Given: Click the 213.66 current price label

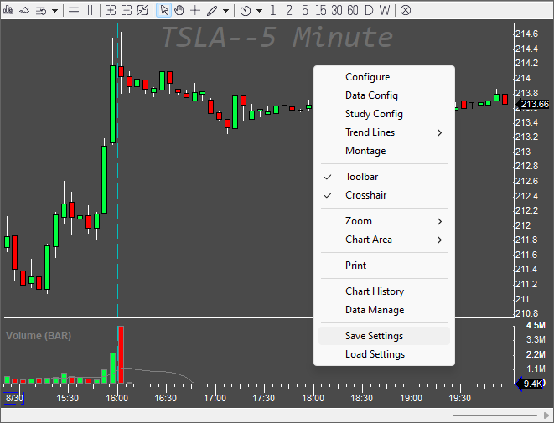Looking at the screenshot, I should point(533,104).
